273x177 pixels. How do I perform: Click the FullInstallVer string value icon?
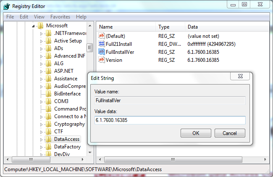(x=102, y=52)
